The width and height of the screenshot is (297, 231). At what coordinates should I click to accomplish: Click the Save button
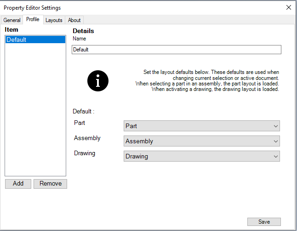[264, 222]
